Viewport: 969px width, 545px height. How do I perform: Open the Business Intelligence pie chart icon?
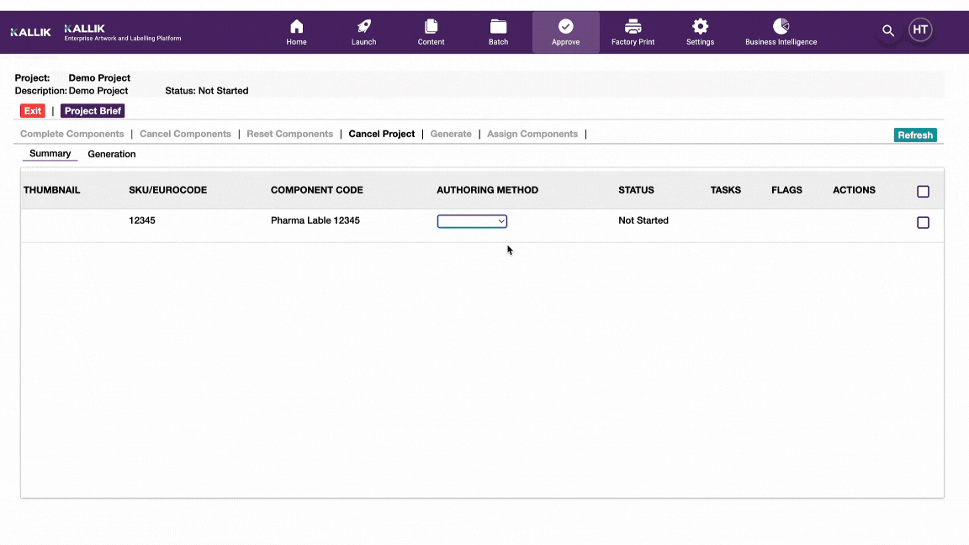tap(781, 27)
